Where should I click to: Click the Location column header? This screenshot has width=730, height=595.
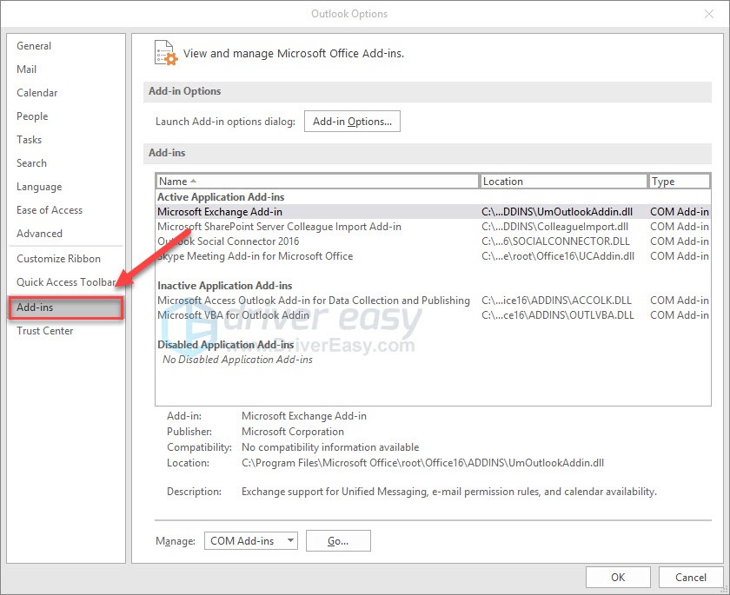(x=564, y=182)
